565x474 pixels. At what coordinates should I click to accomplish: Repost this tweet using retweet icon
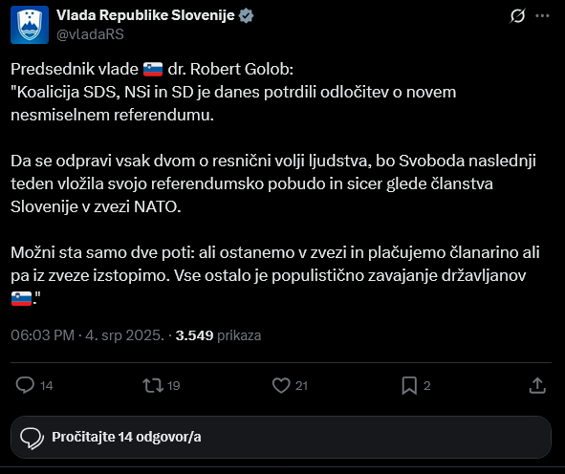tap(153, 385)
